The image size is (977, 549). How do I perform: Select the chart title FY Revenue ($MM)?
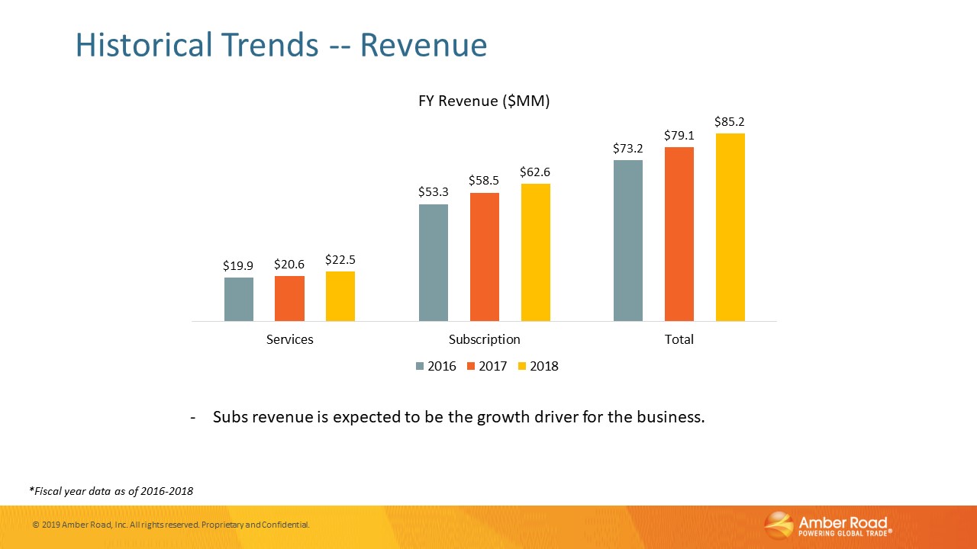(x=484, y=101)
